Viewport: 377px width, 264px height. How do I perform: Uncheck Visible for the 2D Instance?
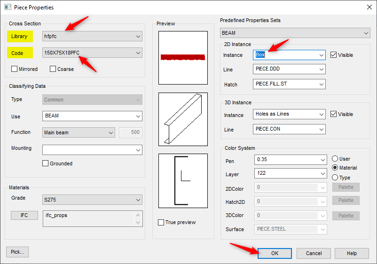334,55
